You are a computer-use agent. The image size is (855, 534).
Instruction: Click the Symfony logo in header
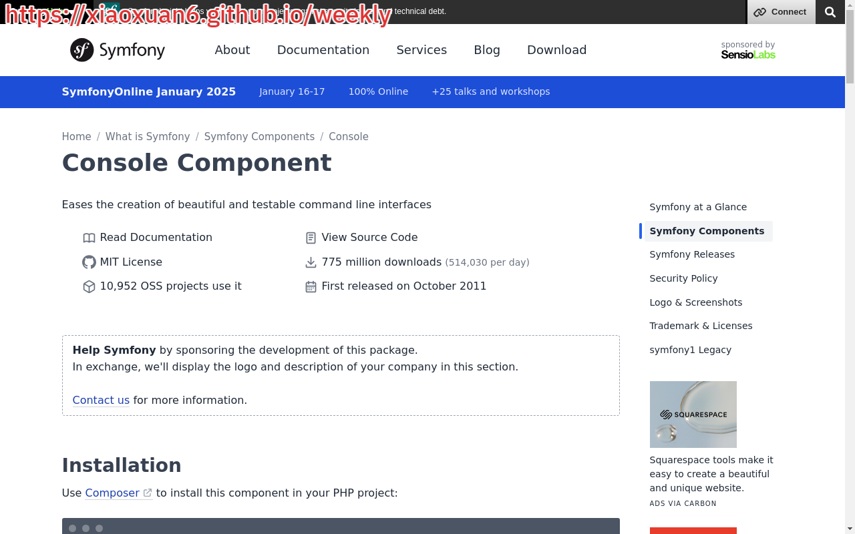pyautogui.click(x=118, y=50)
